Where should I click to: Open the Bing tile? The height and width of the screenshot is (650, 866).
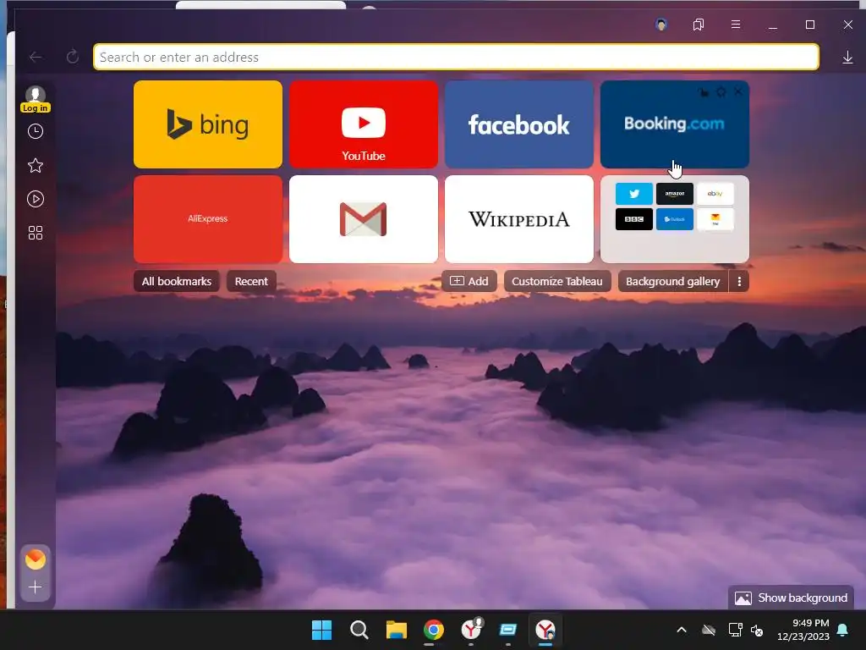pos(208,124)
